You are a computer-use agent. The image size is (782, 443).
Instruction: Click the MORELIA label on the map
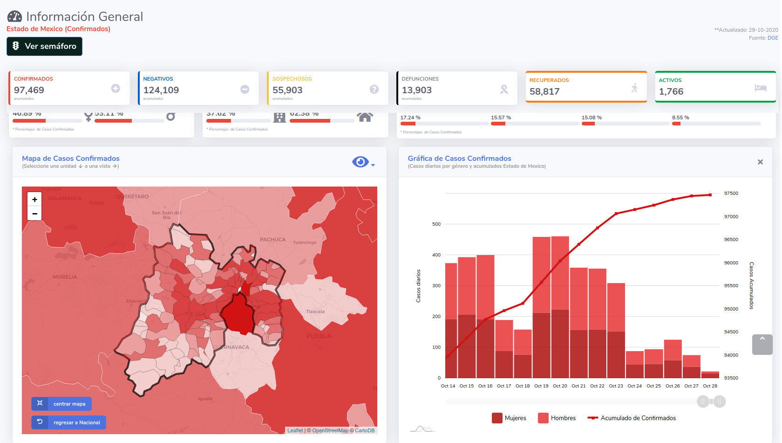pos(65,277)
